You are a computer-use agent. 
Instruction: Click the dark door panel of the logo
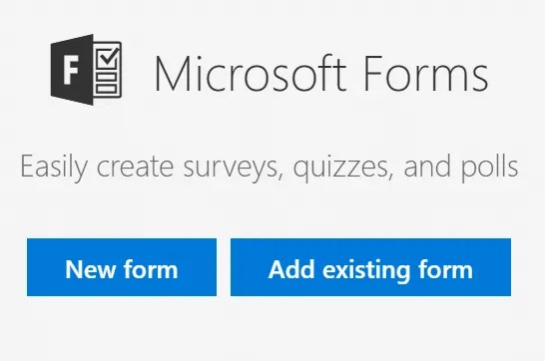(72, 70)
